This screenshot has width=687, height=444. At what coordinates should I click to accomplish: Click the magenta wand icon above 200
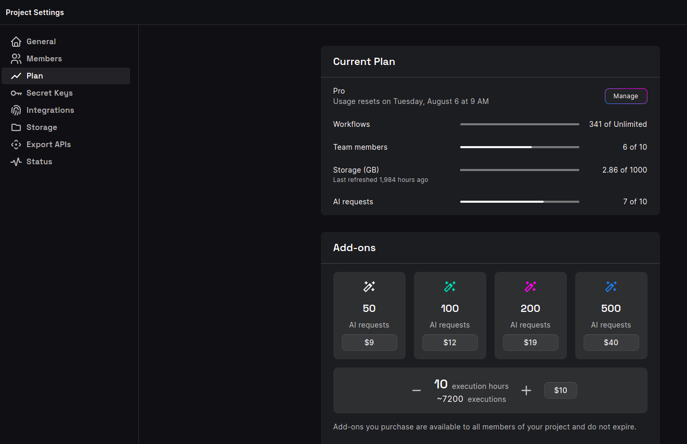pyautogui.click(x=530, y=286)
